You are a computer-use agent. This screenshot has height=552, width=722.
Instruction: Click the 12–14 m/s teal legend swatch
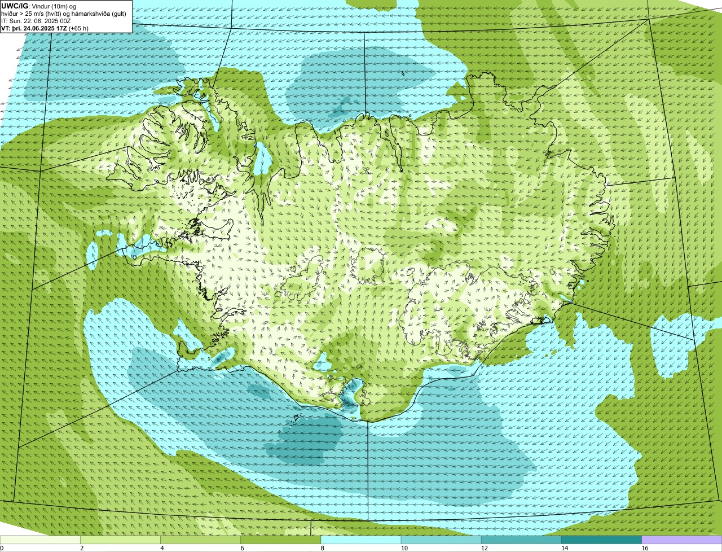pos(521,540)
